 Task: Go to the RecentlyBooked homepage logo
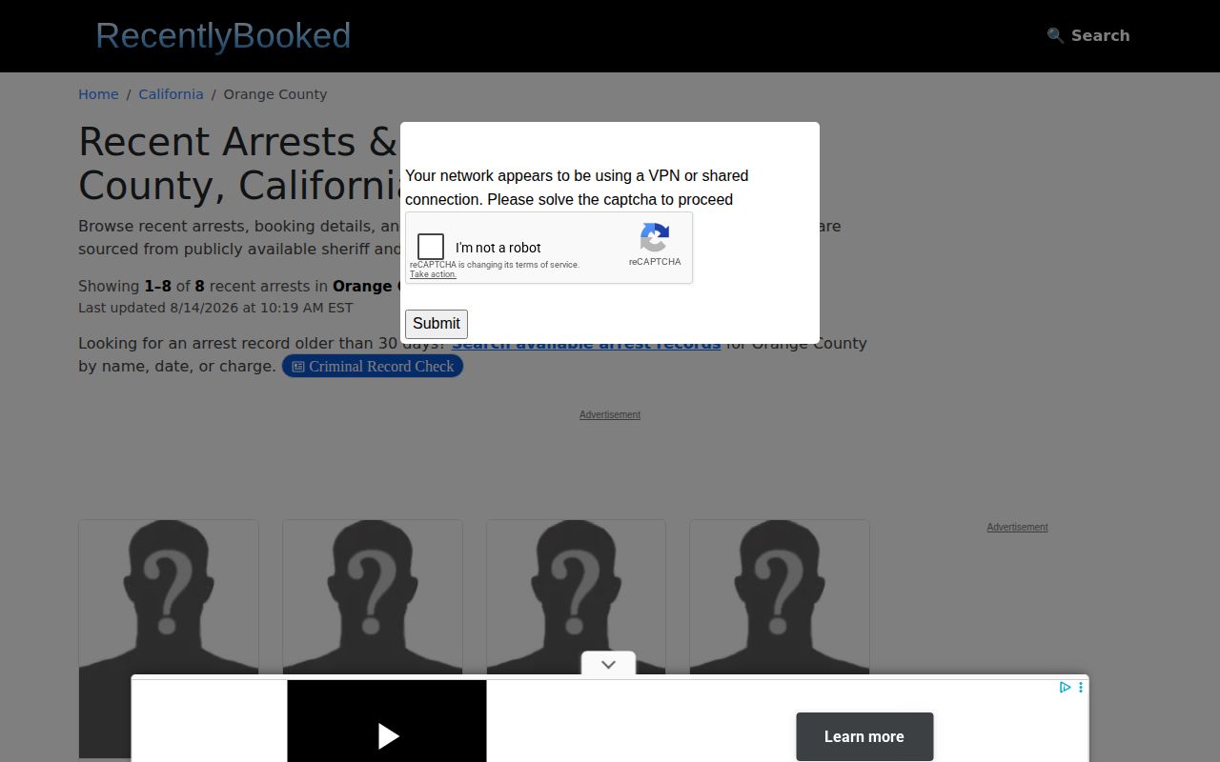click(x=223, y=35)
